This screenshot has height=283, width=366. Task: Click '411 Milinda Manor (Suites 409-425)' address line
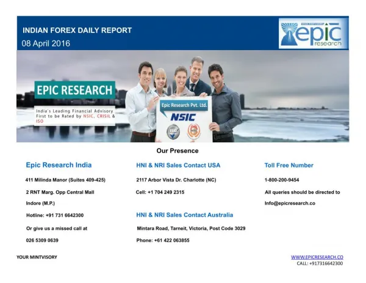(x=65, y=180)
